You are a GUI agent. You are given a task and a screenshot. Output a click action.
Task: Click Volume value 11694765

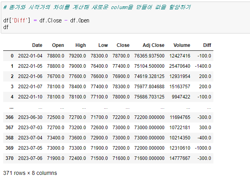click(x=180, y=117)
